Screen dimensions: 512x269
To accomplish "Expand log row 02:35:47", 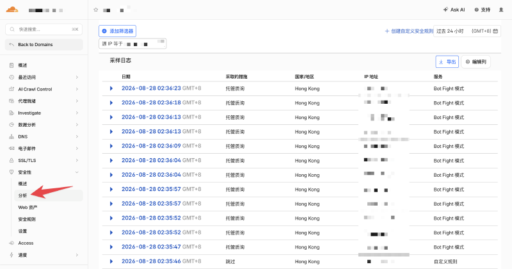I will (111, 247).
